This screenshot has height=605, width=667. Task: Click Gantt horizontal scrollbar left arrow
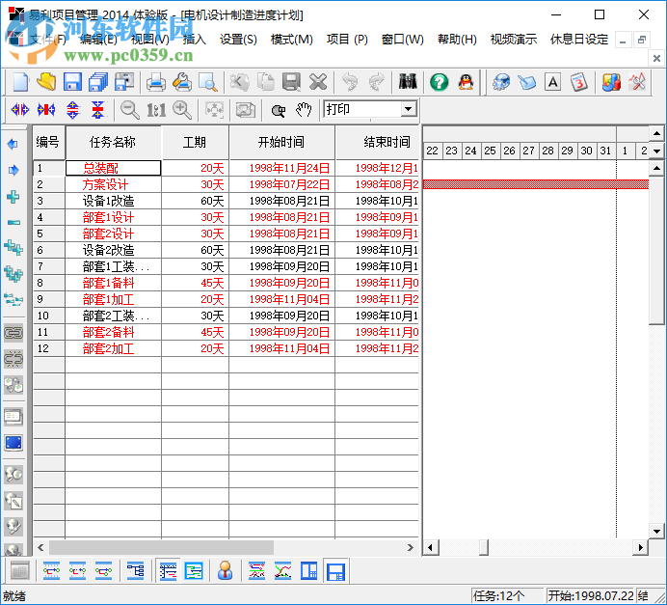(430, 547)
